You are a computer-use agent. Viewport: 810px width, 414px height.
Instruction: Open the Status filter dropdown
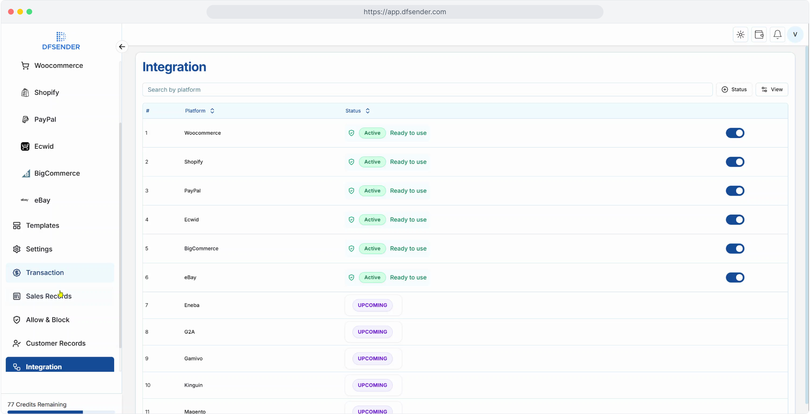click(734, 89)
